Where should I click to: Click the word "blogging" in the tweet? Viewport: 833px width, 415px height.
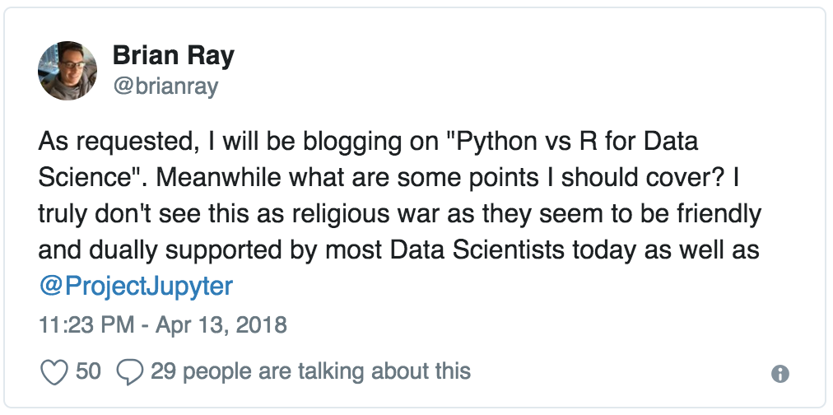tap(356, 141)
